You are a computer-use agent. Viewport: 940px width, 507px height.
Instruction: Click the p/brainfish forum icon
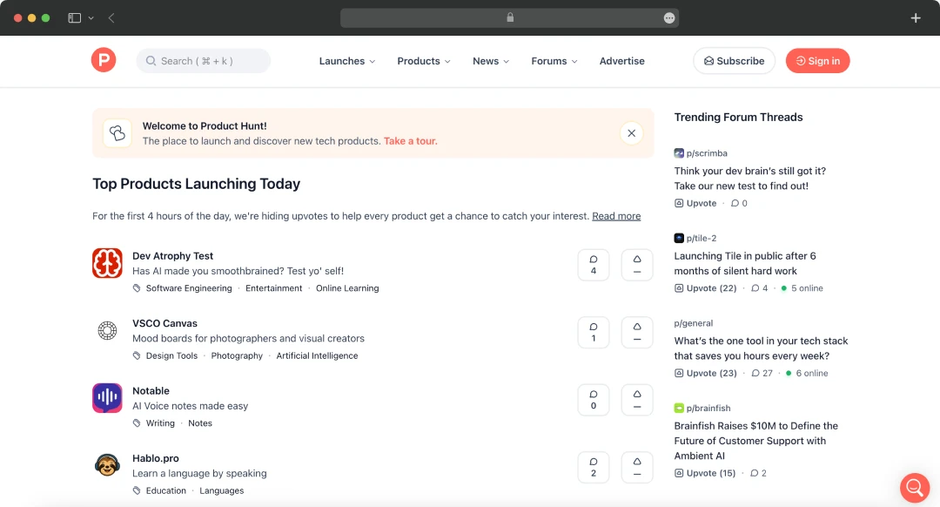click(679, 408)
